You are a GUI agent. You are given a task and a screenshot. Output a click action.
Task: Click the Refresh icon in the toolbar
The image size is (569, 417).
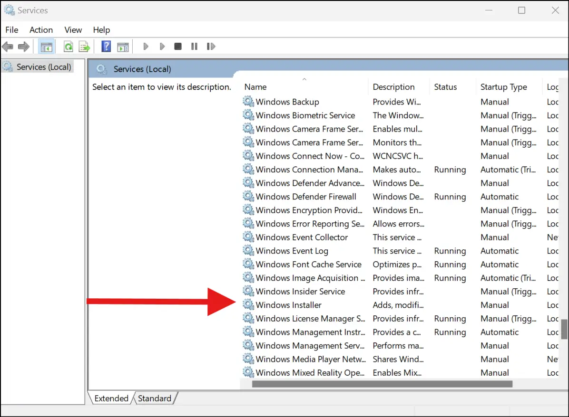(x=68, y=46)
